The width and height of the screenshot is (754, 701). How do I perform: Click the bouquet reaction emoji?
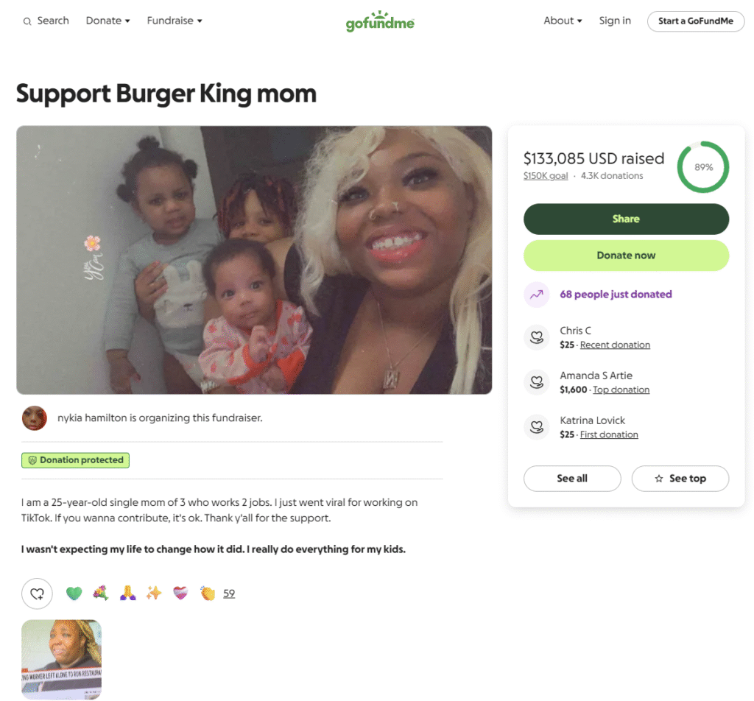coord(100,593)
